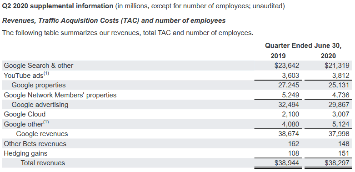Screen dimensions: 355x172
Task: Select the Google properties subtotal label
Action: (39, 85)
